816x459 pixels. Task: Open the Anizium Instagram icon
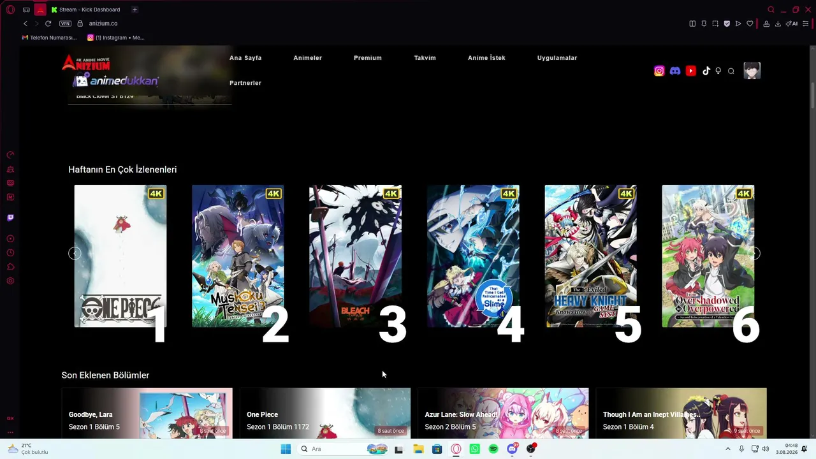(659, 71)
